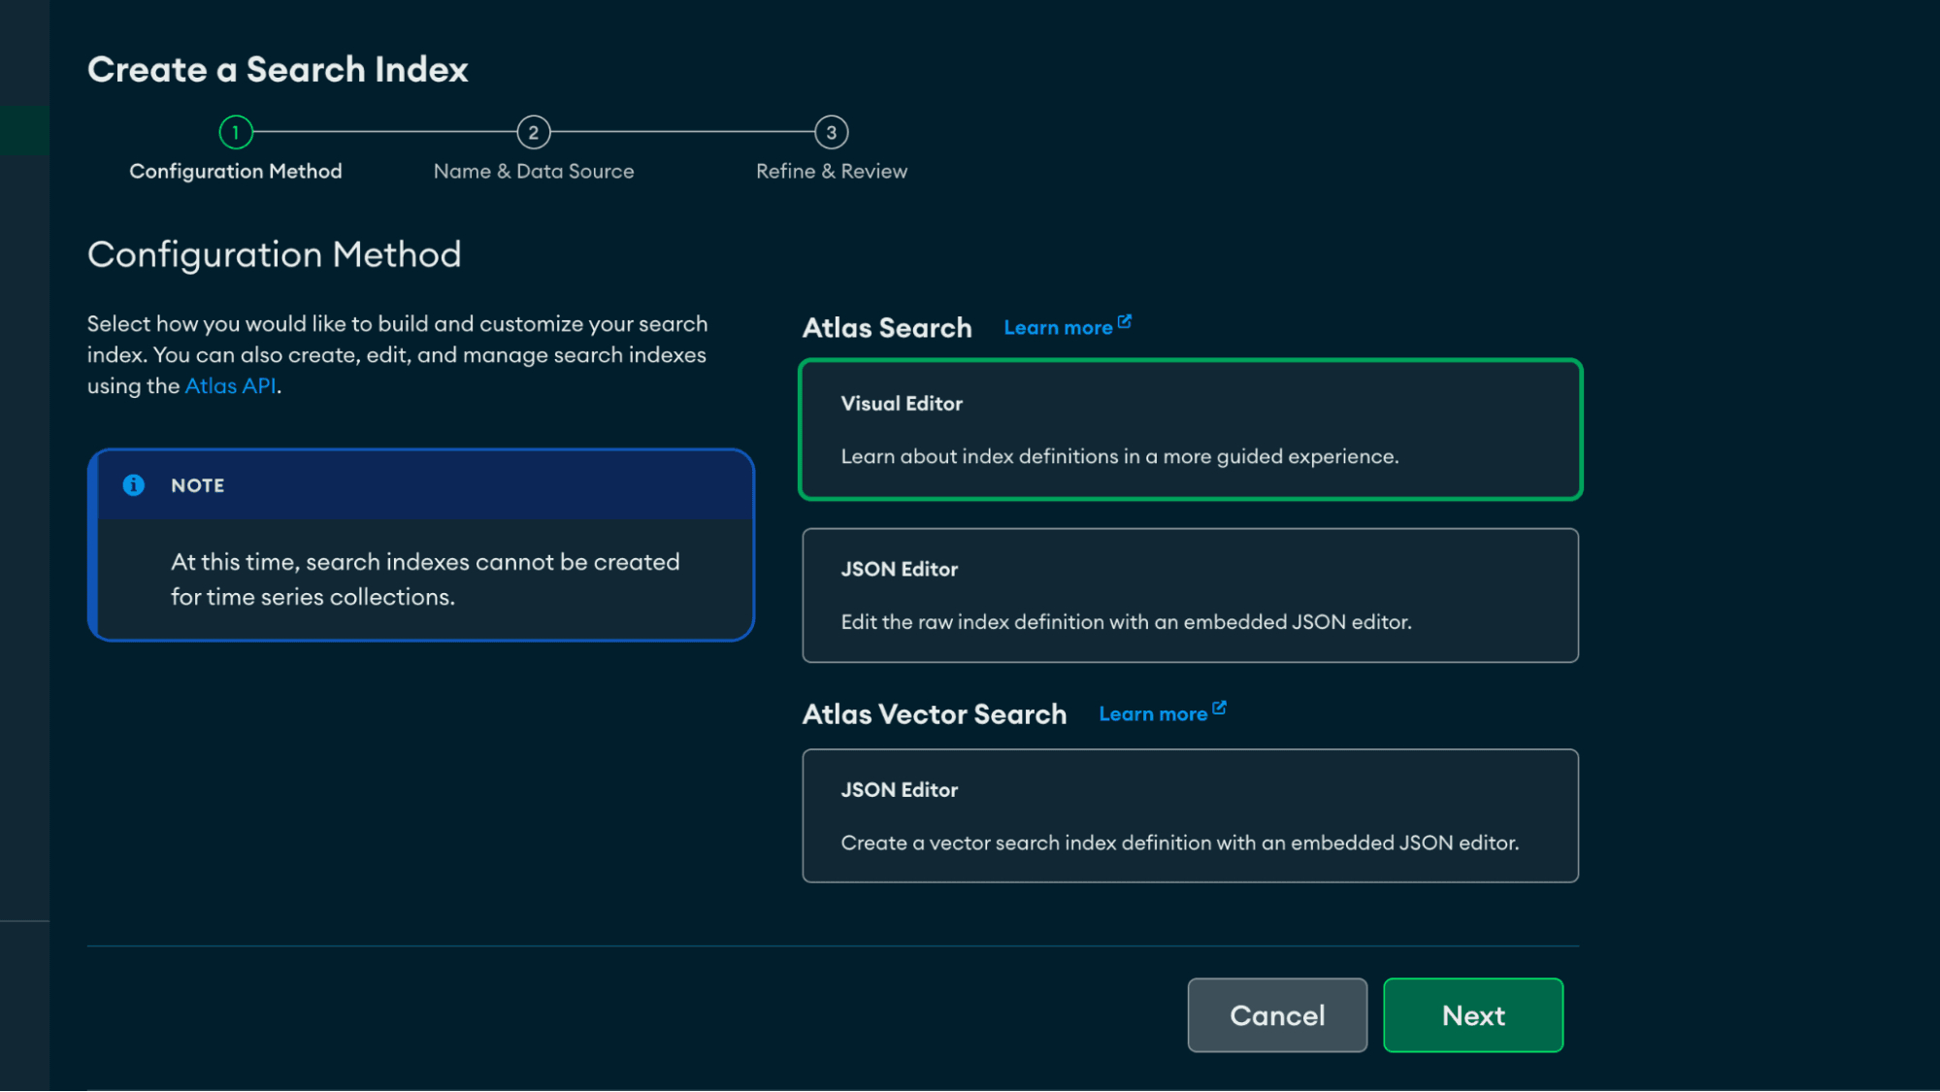Screen dimensions: 1940x1092
Task: Select the Atlas Vector Search JSON Editor option
Action: click(x=1191, y=815)
